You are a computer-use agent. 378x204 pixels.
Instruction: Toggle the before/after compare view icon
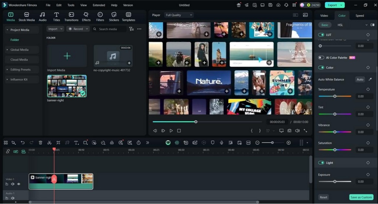(372, 25)
